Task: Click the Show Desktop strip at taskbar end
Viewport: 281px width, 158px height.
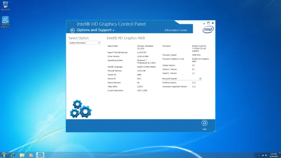Action: [x=280, y=155]
